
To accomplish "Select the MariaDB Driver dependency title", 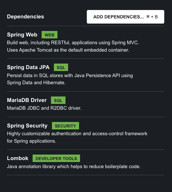I will tap(27, 100).
